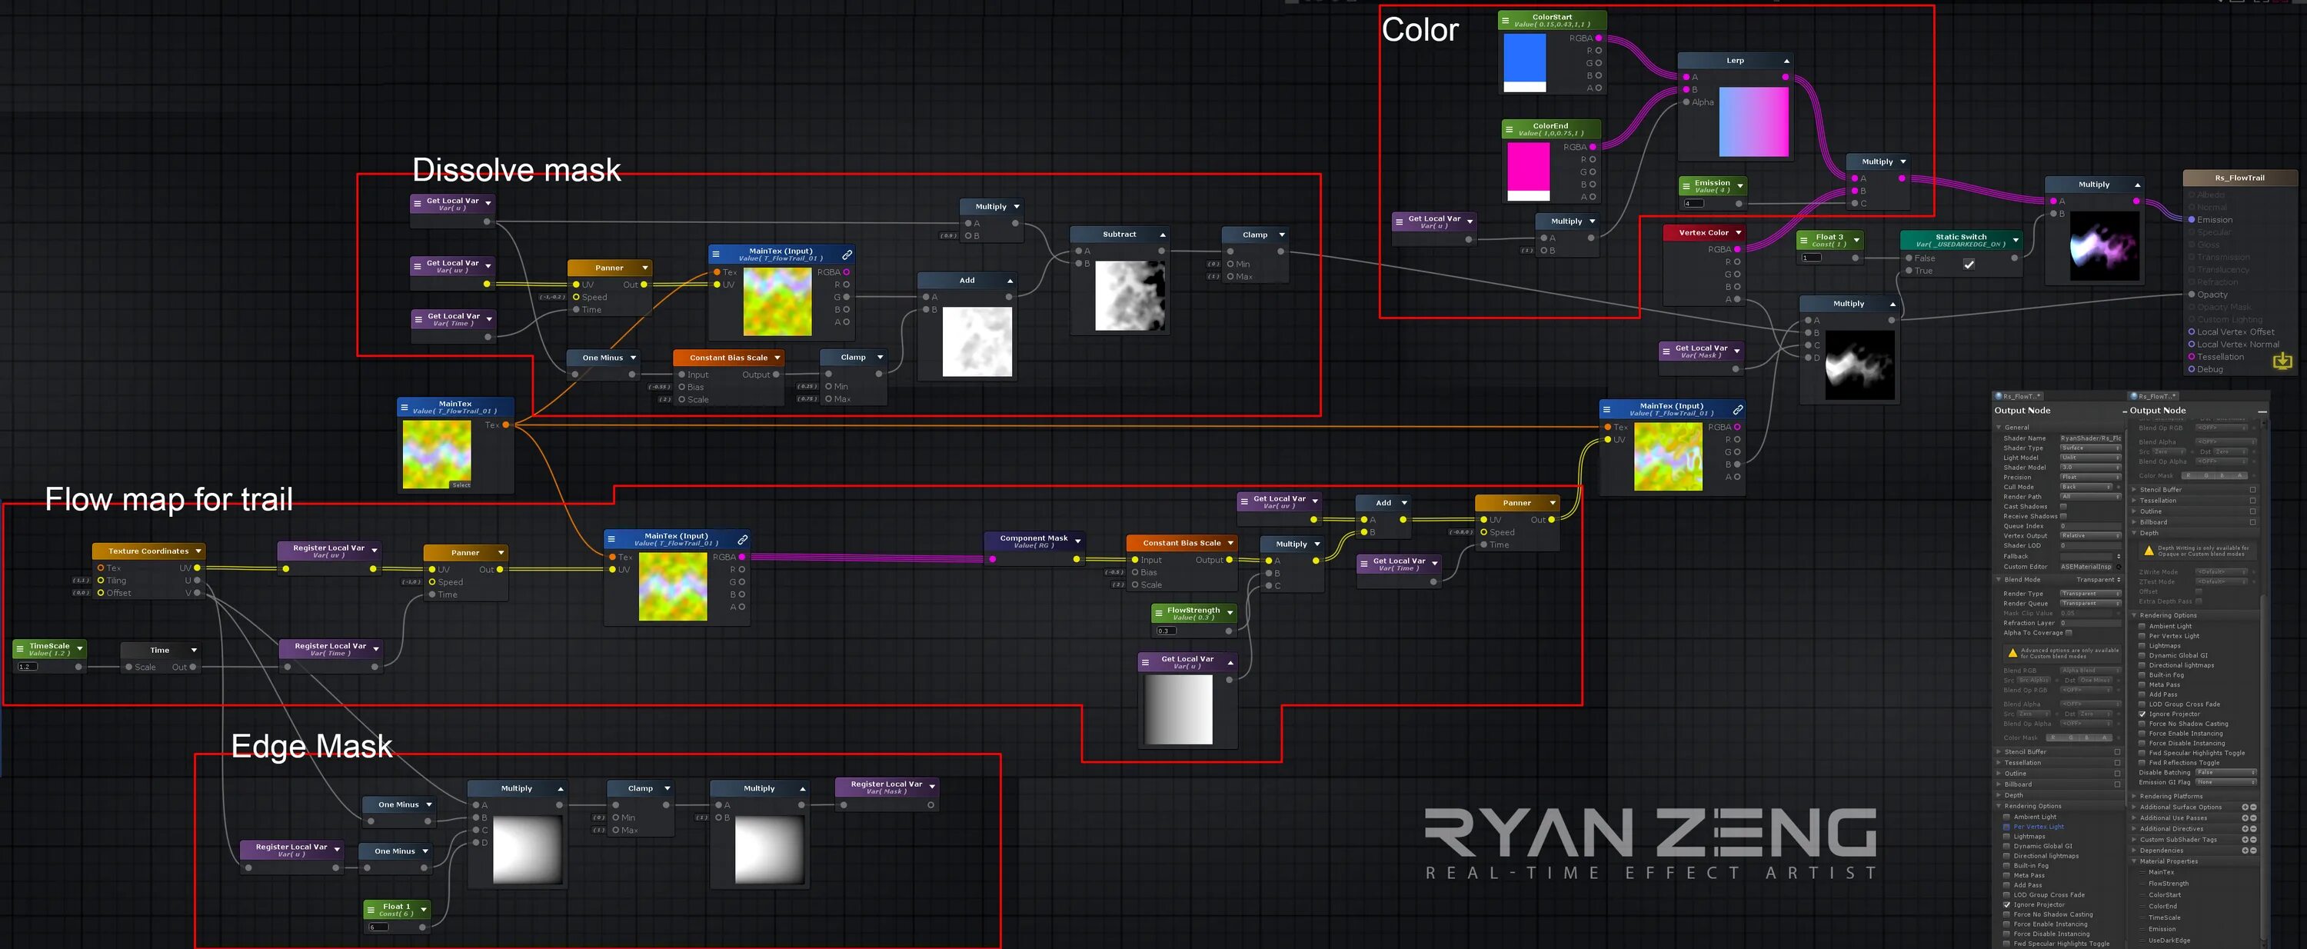Screen dimensions: 2307x949
Task: Click the blue ColorStart color swatch
Action: point(1523,58)
